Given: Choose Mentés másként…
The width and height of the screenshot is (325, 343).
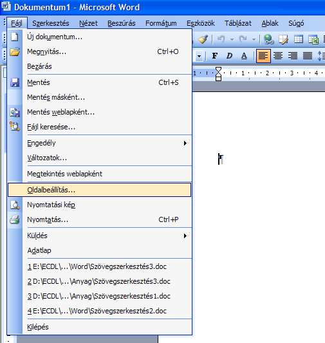Looking at the screenshot, I should pos(100,97).
